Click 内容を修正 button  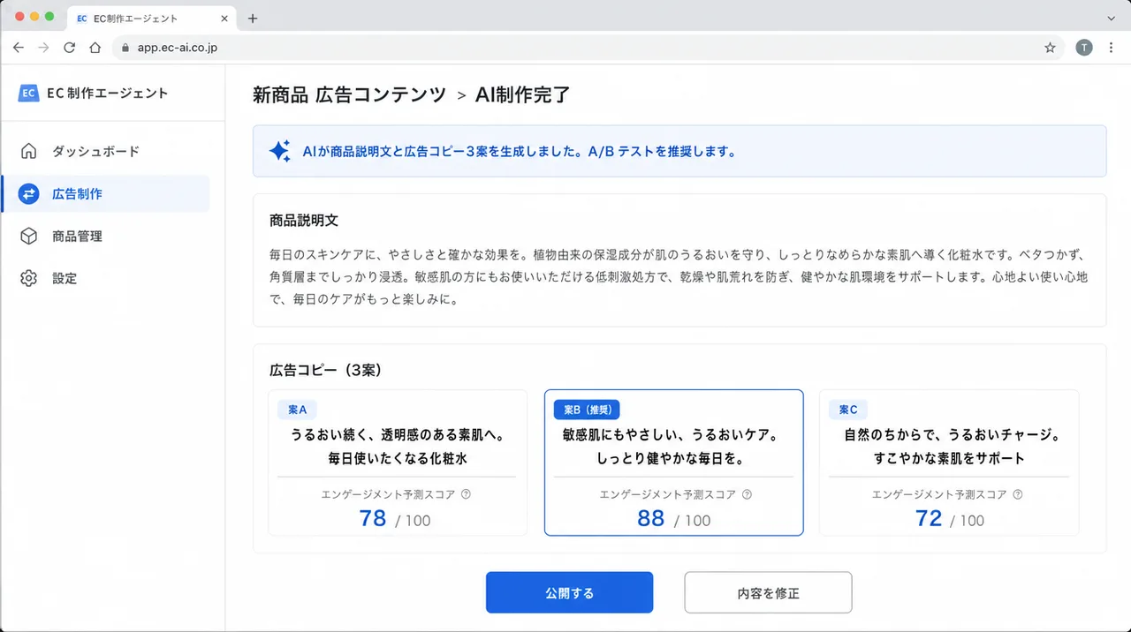pyautogui.click(x=768, y=592)
